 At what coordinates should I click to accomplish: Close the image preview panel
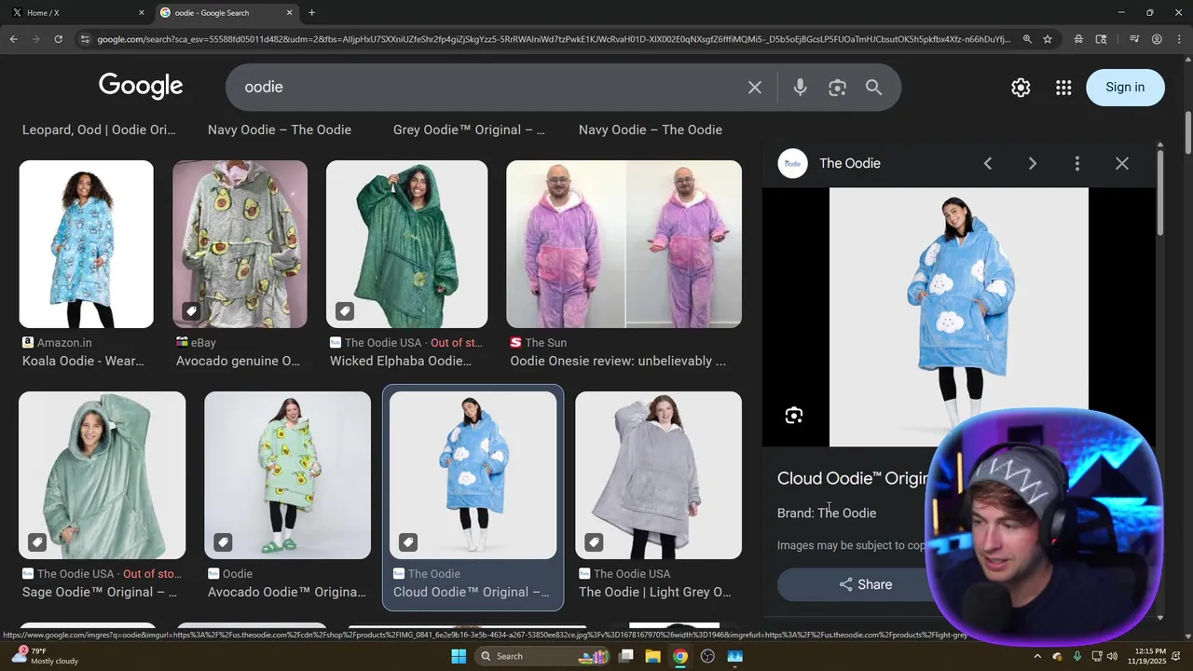(x=1122, y=163)
